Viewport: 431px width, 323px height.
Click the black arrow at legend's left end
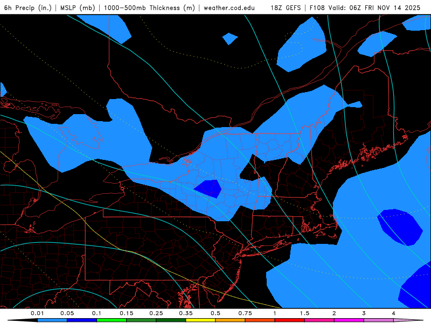(23, 320)
